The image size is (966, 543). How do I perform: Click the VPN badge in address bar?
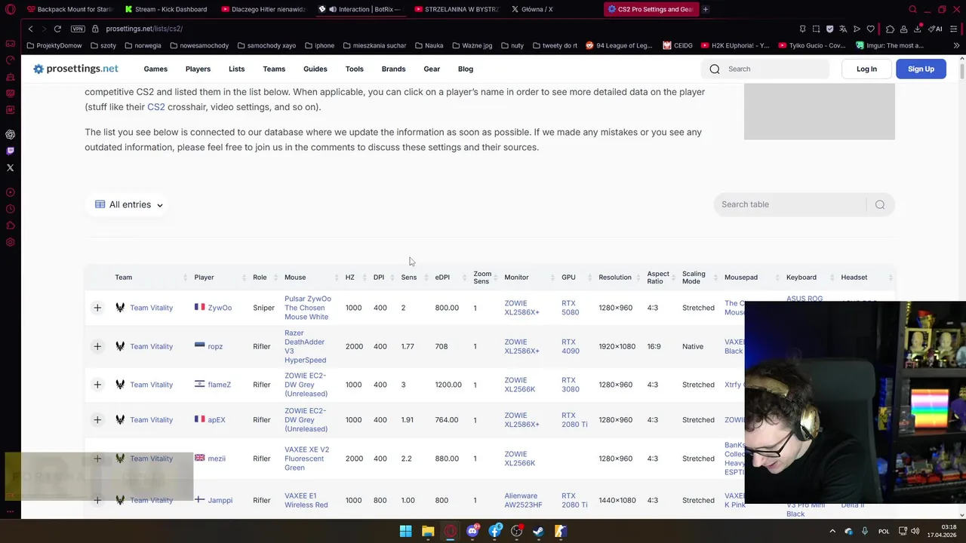point(78,29)
